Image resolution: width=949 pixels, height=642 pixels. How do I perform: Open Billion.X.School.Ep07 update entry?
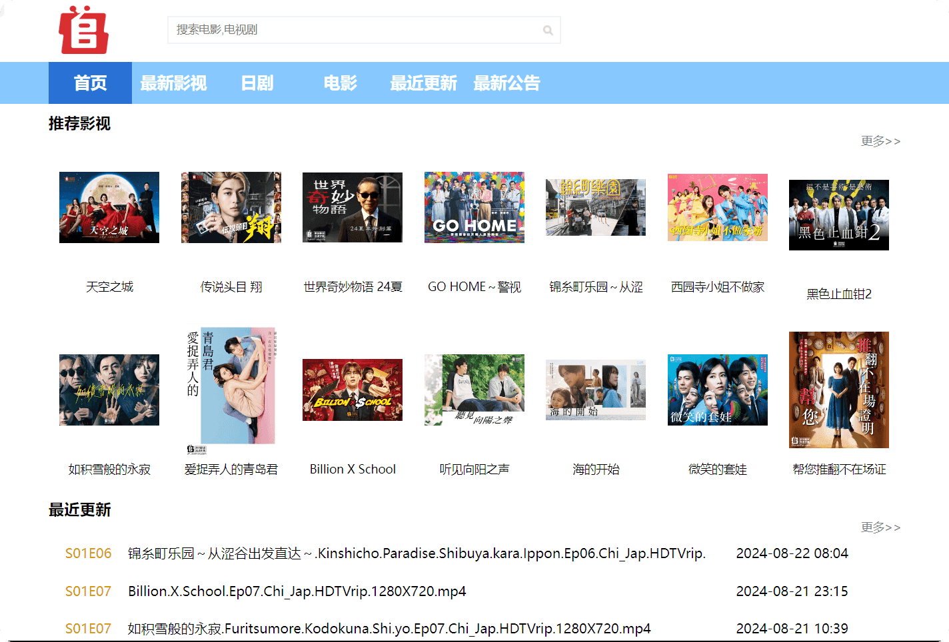(x=297, y=591)
